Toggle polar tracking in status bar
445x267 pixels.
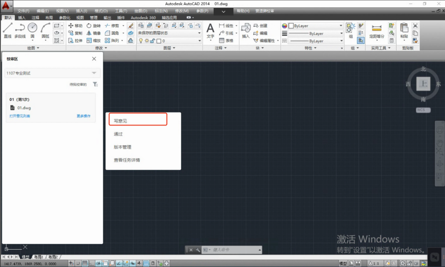click(x=98, y=263)
